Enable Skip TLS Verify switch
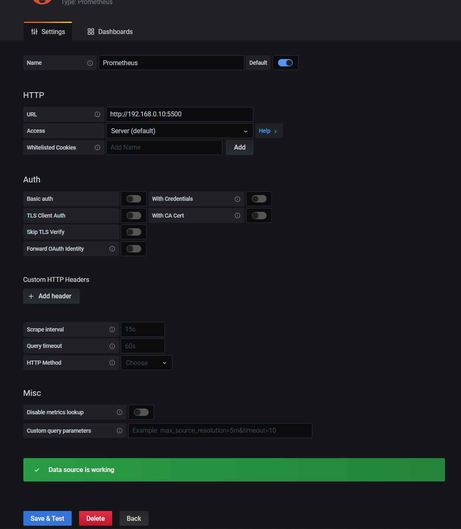The image size is (461, 529). point(134,232)
